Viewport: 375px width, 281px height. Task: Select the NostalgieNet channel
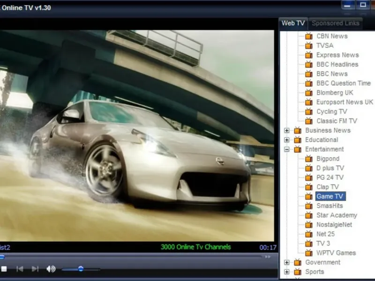point(334,225)
